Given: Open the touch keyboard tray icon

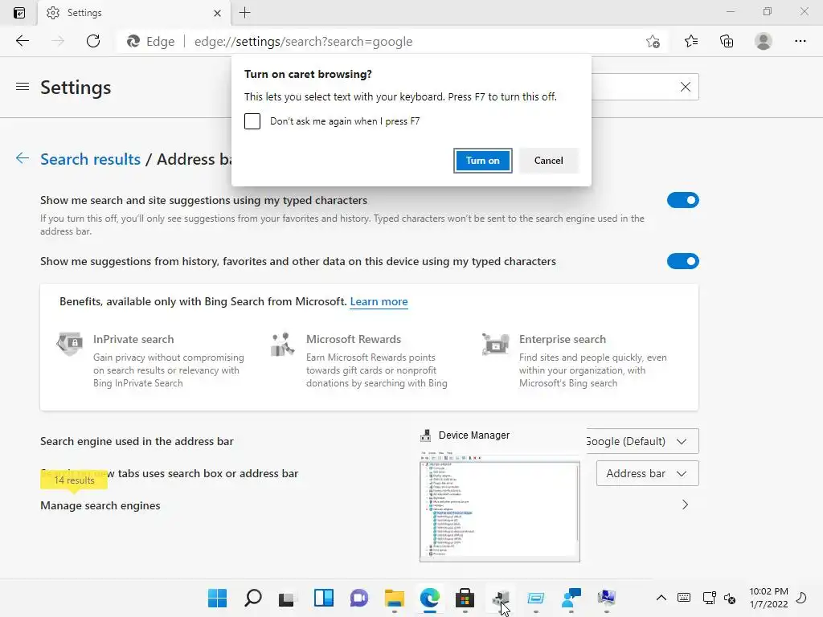Looking at the screenshot, I should point(684,598).
